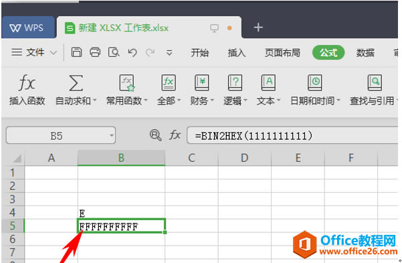Open the 逻辑 functions icon
Viewport: 402px width, 263px height.
(x=235, y=82)
